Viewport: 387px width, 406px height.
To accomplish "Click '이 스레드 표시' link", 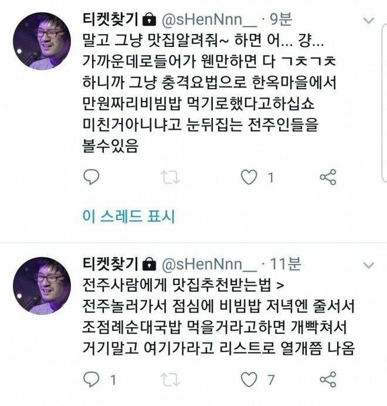I will 128,216.
